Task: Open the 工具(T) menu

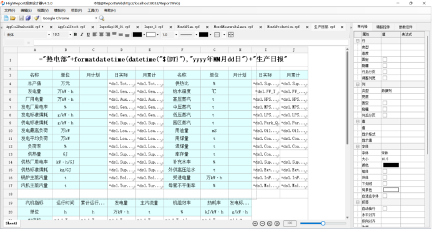Action: (x=93, y=11)
